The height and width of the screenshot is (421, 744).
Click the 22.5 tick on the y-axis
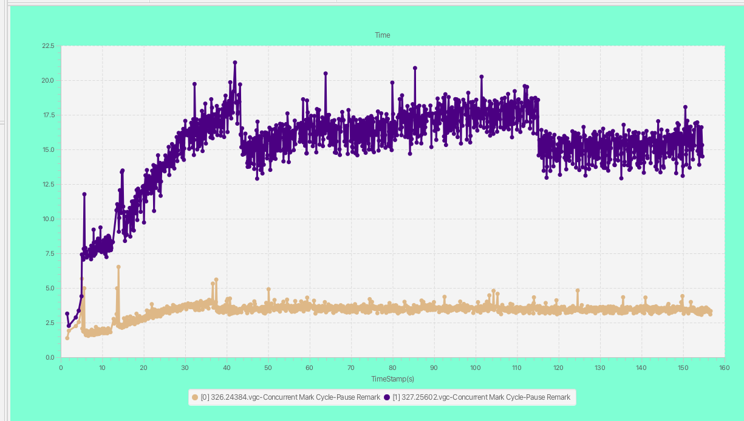(47, 46)
